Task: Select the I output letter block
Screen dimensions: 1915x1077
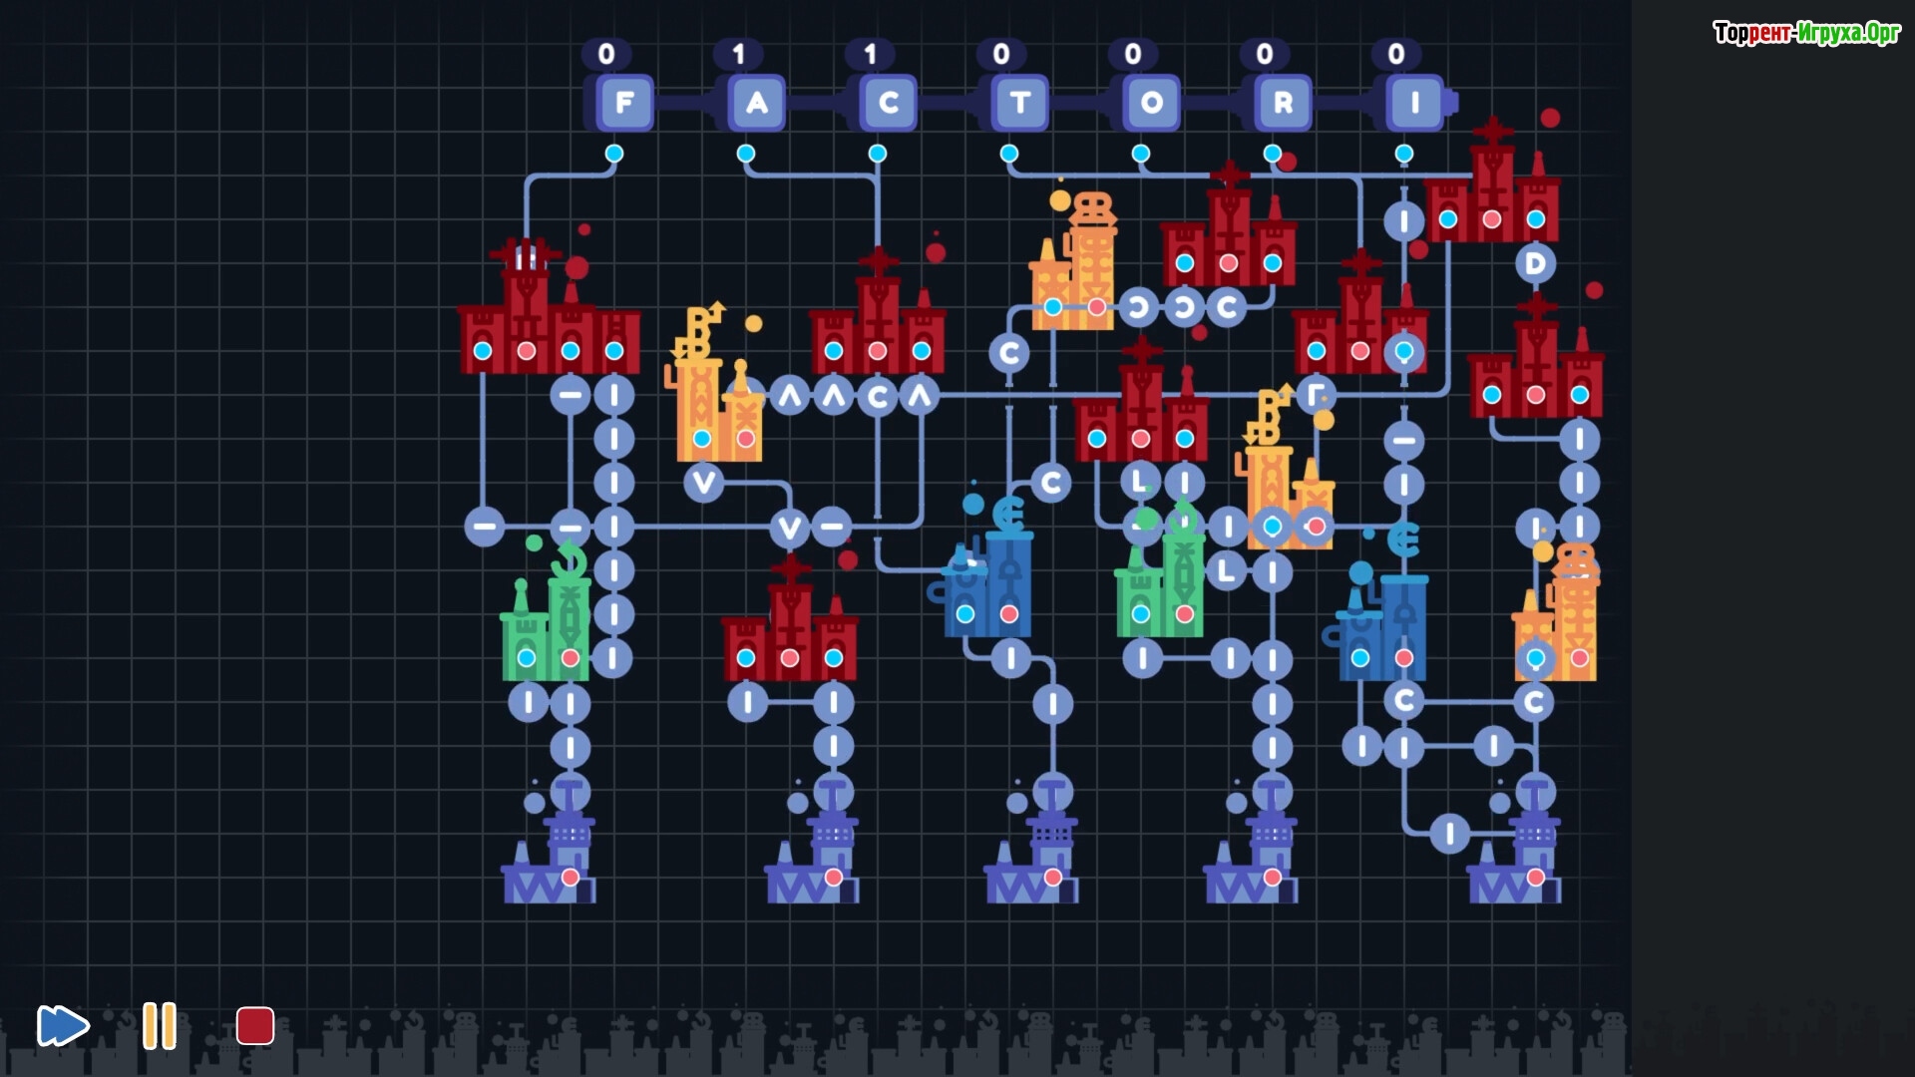Action: 1415,103
